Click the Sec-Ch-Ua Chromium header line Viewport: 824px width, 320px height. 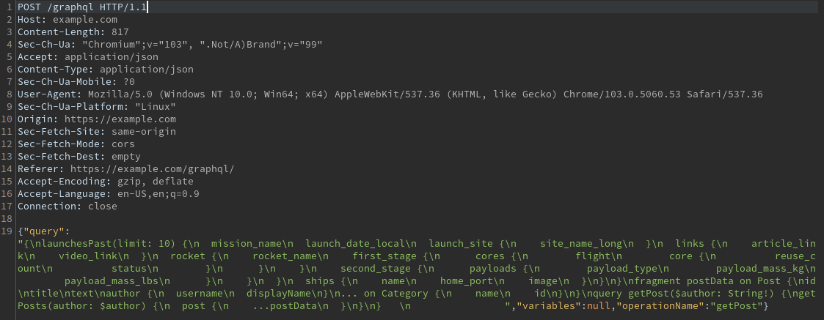[169, 45]
